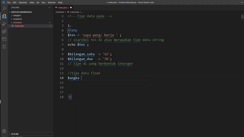Click line number 1 in gutter
The image size is (244, 137).
pos(63,16)
